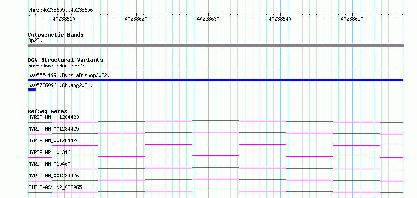This screenshot has width=417, height=198.
Task: Select transcript MYRIP|NM_001284425 label
Action: (x=53, y=129)
